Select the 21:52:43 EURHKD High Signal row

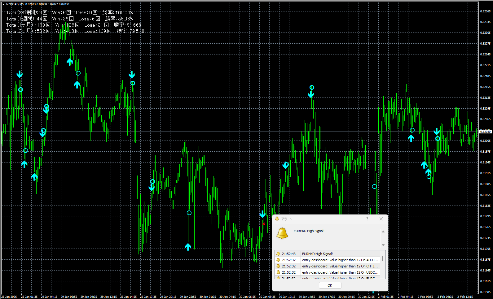(327, 254)
